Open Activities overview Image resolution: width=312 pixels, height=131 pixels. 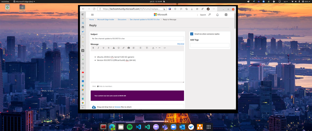coord(5,1)
